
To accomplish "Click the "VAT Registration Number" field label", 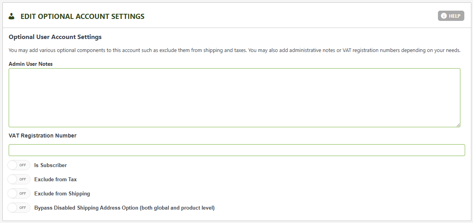I will point(43,136).
